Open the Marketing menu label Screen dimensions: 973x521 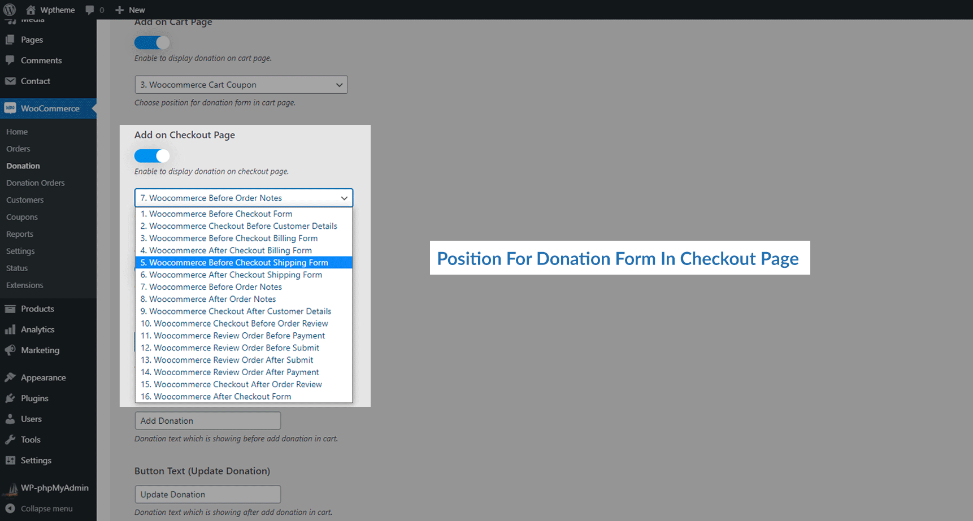[40, 350]
